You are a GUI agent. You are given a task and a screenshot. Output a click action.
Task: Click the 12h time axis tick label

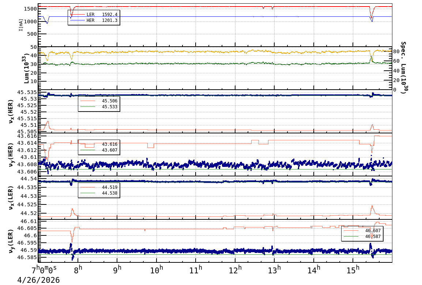click(x=235, y=269)
